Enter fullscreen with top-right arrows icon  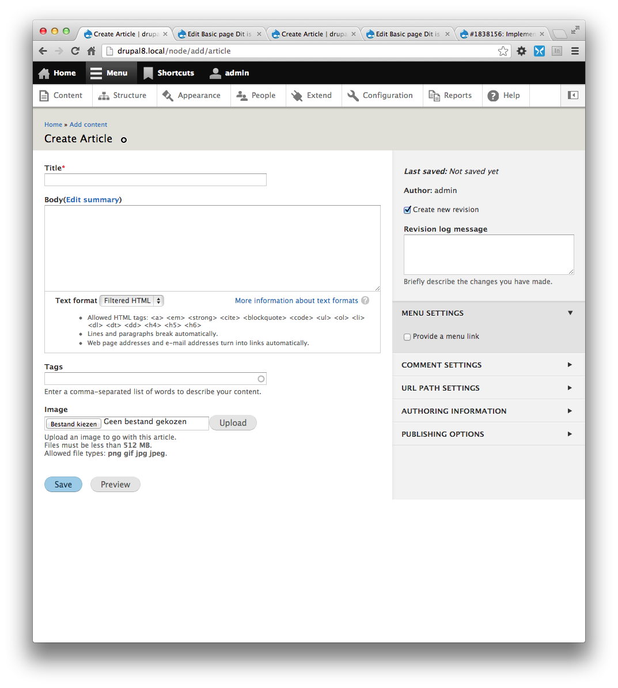[575, 30]
